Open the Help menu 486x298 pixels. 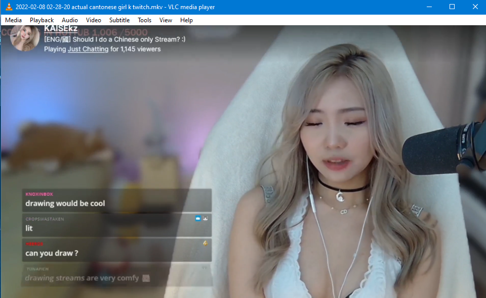(x=186, y=20)
